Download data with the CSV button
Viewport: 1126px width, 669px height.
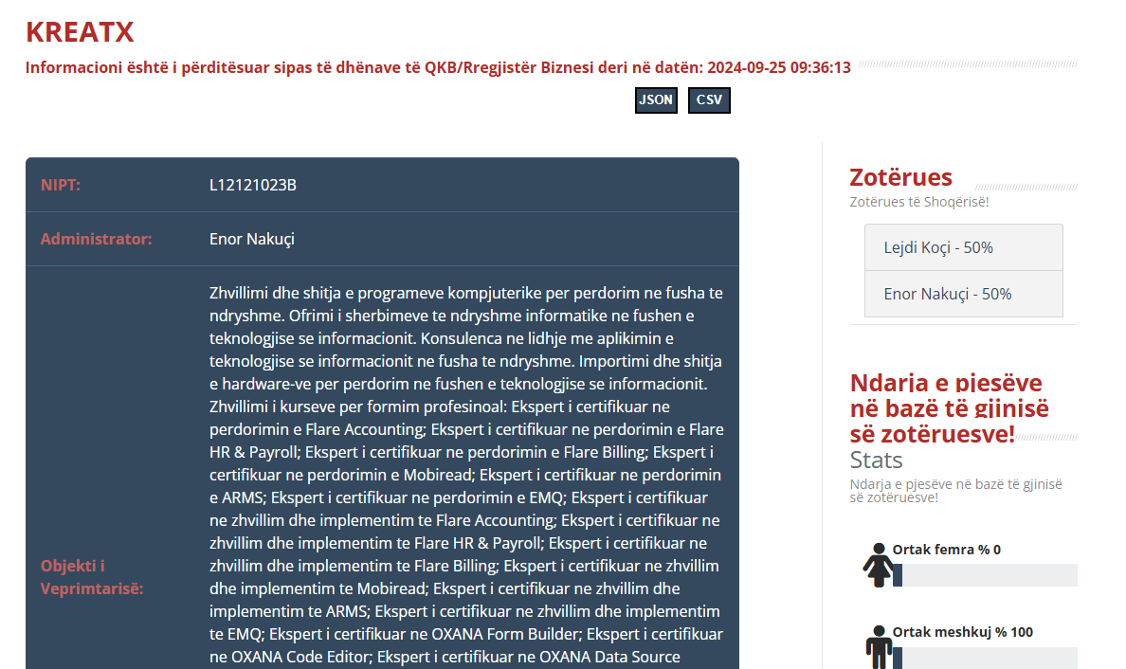pyautogui.click(x=709, y=100)
